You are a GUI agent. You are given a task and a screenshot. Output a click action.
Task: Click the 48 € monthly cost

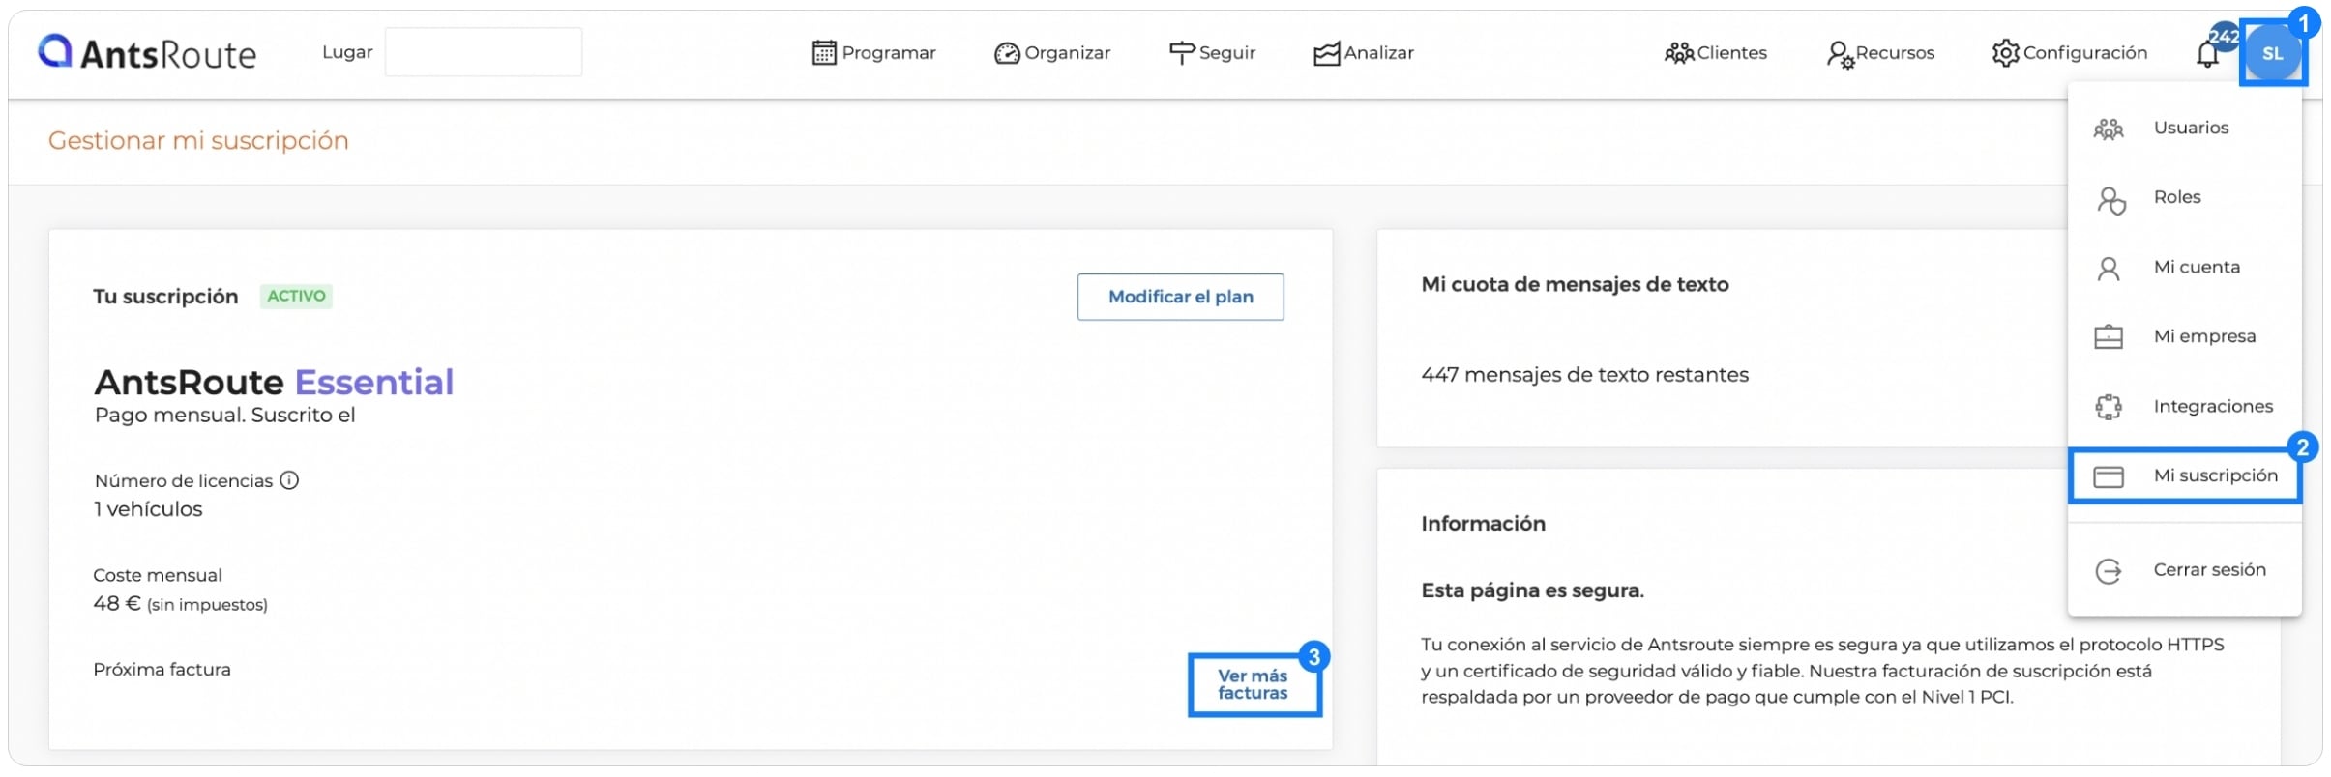click(117, 604)
